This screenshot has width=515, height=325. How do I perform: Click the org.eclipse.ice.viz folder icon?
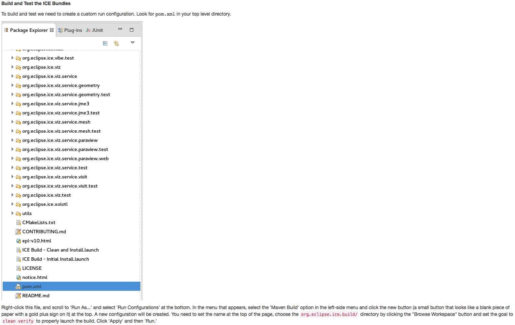click(18, 67)
